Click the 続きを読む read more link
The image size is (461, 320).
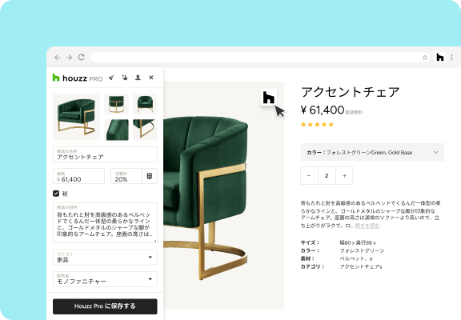click(x=367, y=226)
